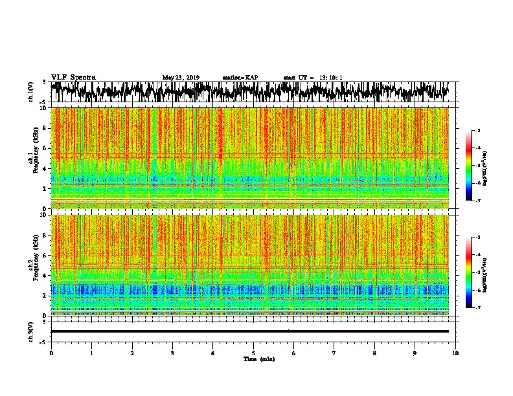Click the ch.2 spectrogram color scale bar
The image size is (513, 396).
click(469, 272)
